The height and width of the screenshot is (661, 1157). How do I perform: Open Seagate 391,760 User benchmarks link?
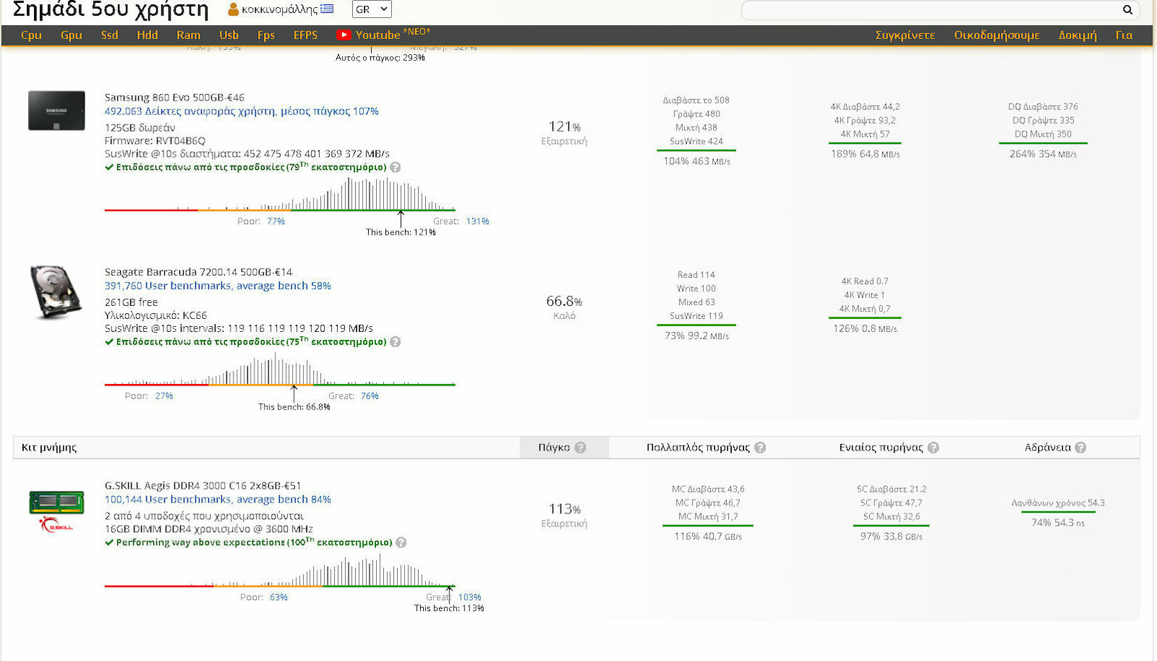pos(218,286)
